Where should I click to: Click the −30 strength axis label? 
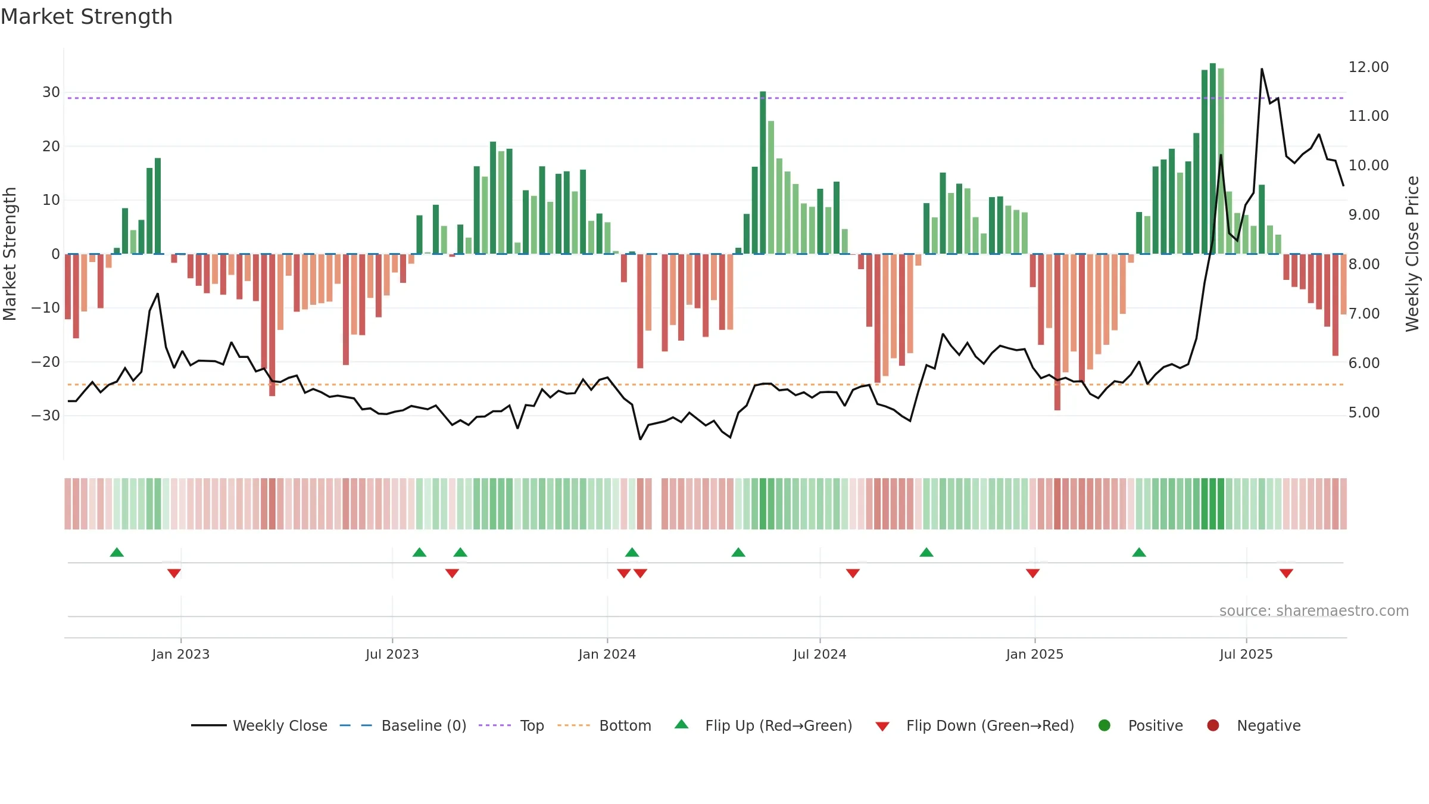pos(45,415)
